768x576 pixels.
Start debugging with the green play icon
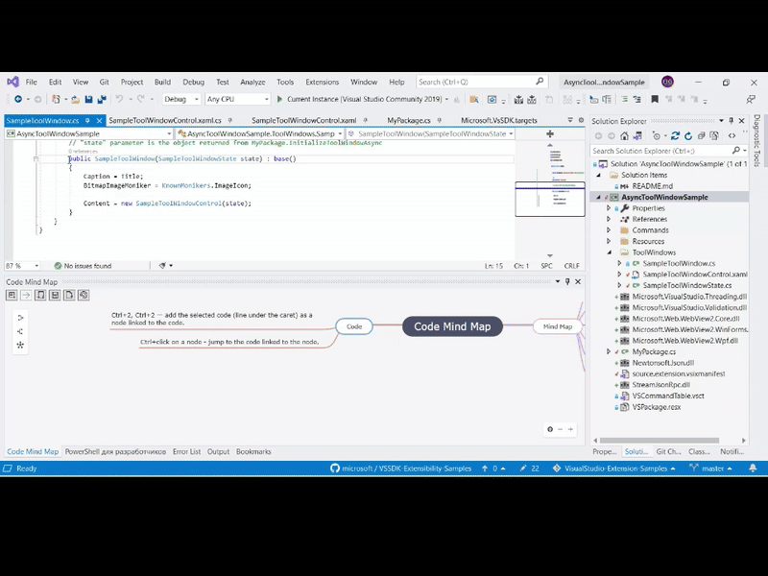pyautogui.click(x=279, y=99)
